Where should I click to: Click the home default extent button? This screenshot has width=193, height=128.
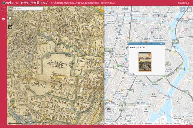point(10,18)
